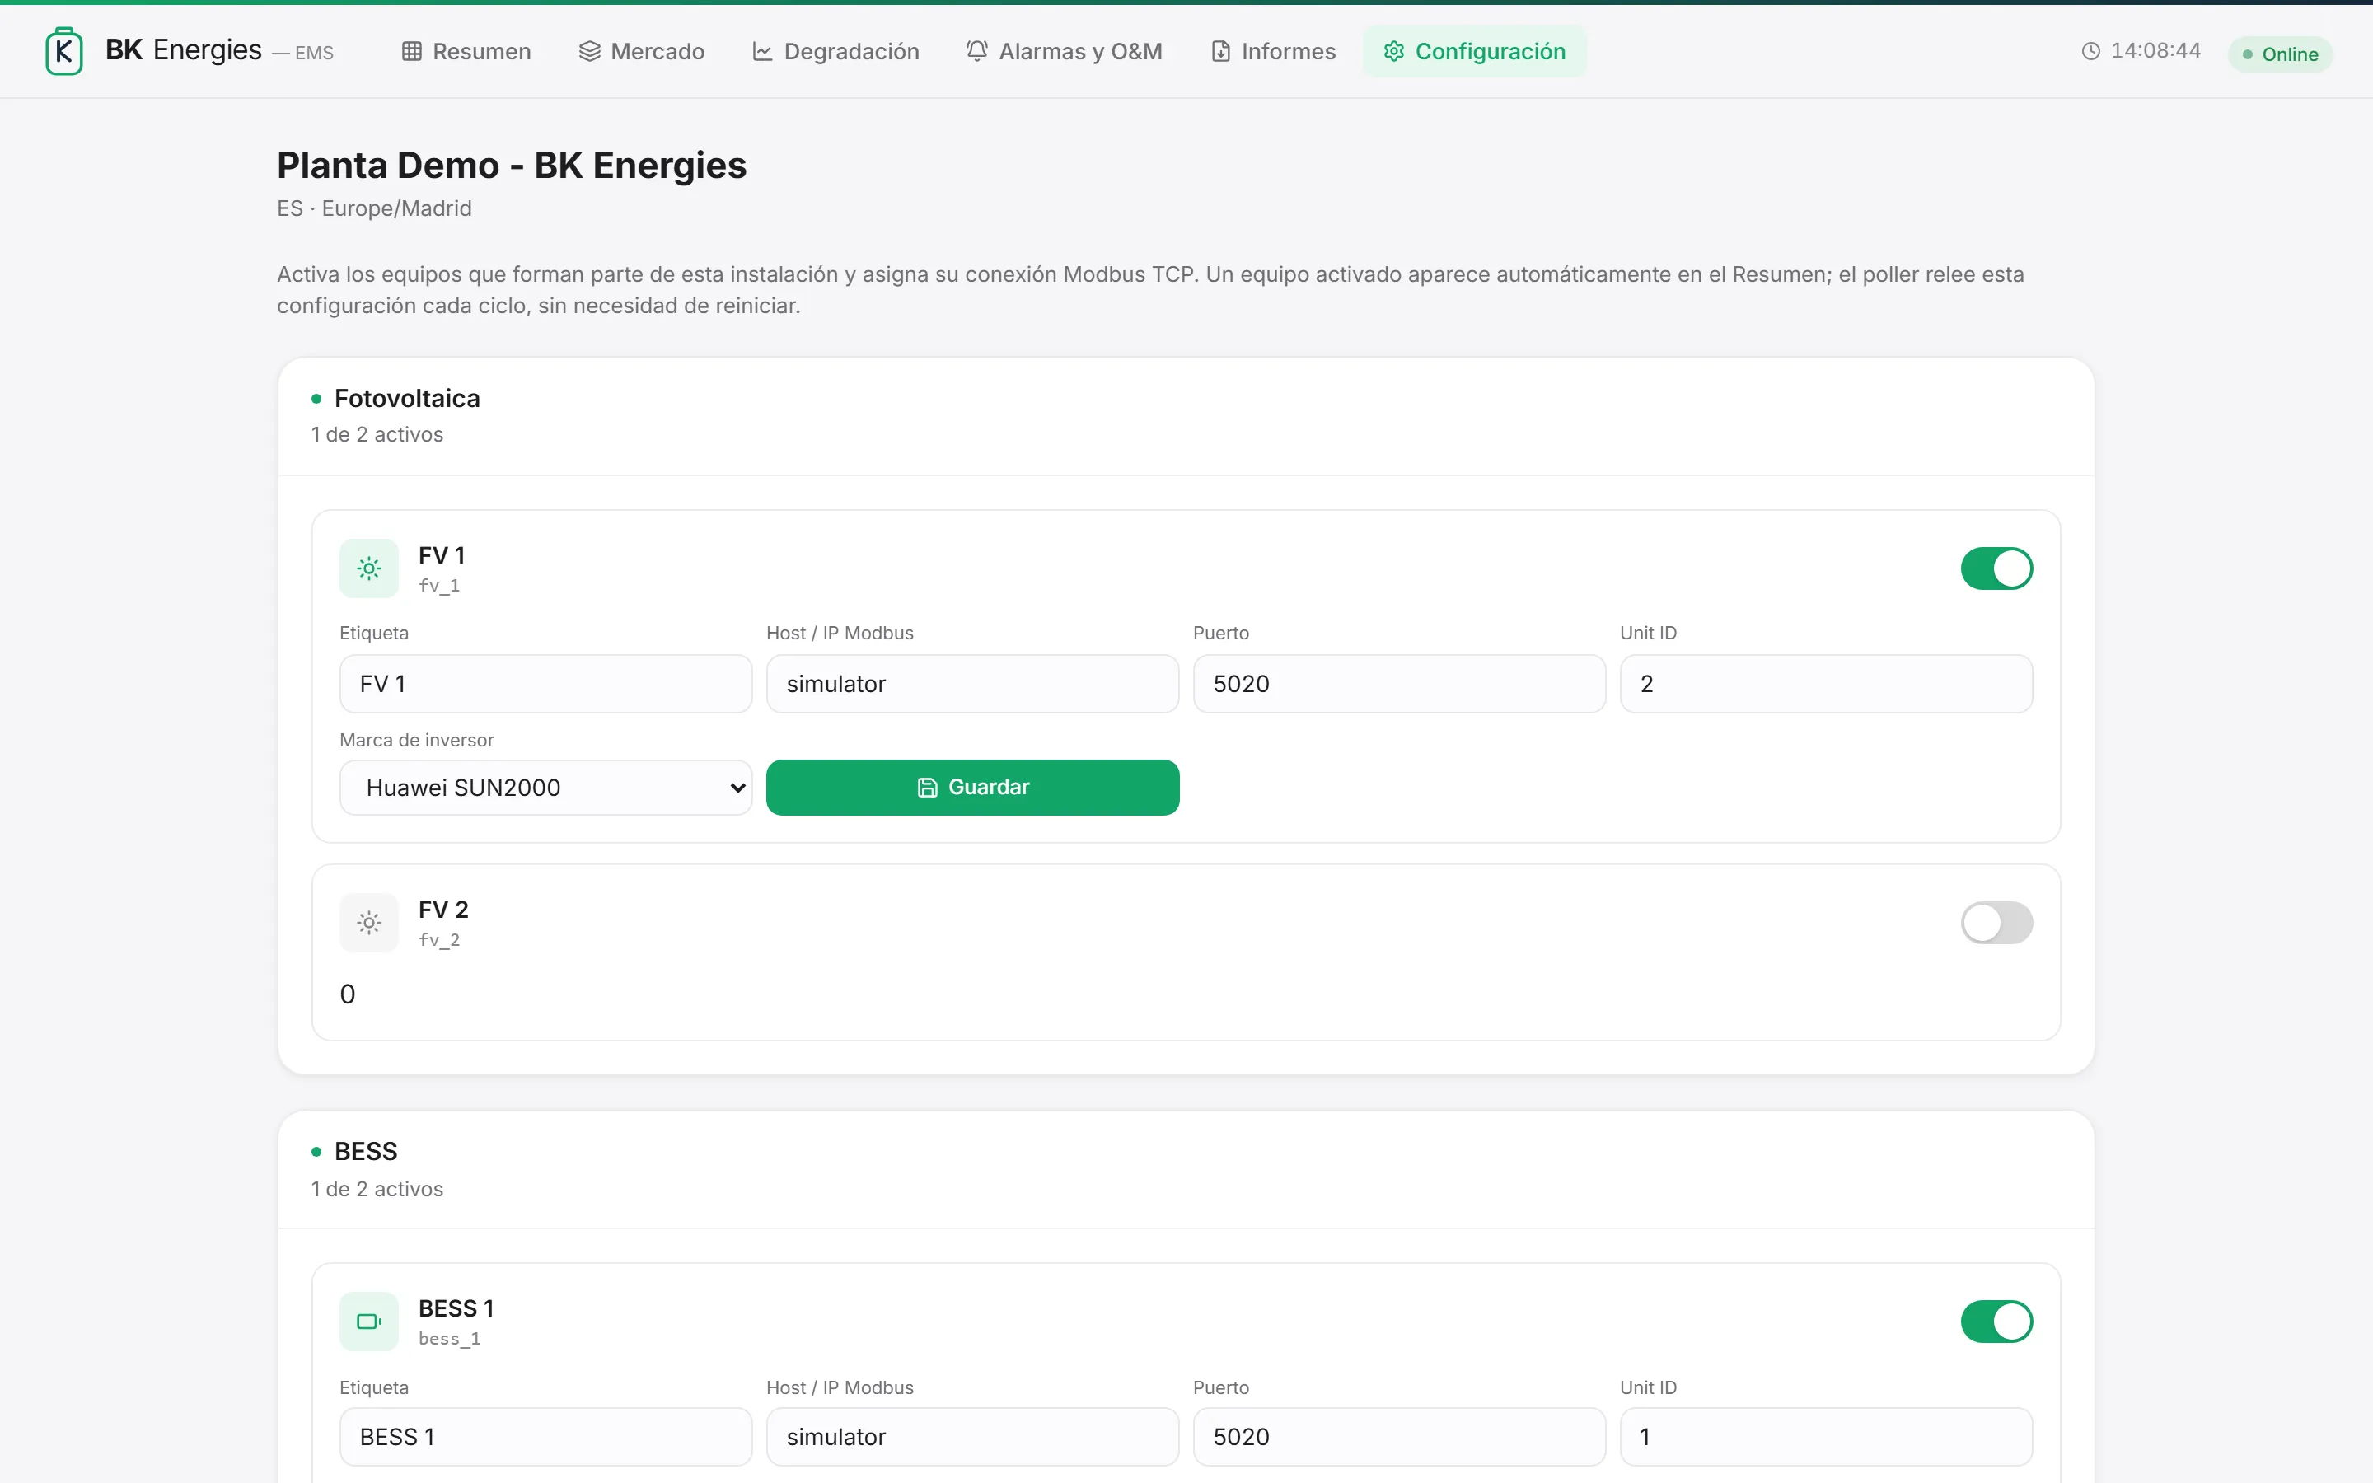The width and height of the screenshot is (2373, 1483).
Task: Click BESS's 1 de 2 activos text
Action: (377, 1189)
